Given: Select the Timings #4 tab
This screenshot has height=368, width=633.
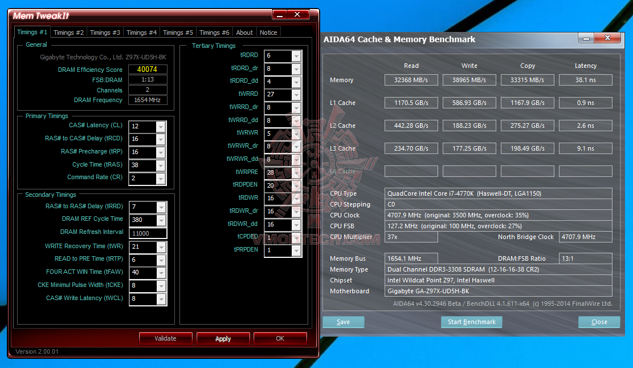Looking at the screenshot, I should click(x=141, y=33).
